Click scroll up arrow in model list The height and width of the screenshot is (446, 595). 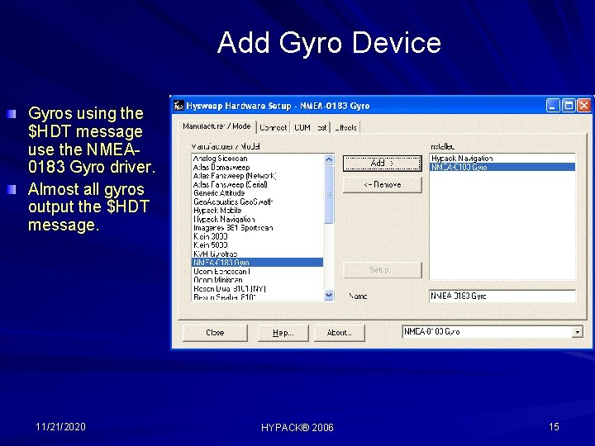(329, 159)
